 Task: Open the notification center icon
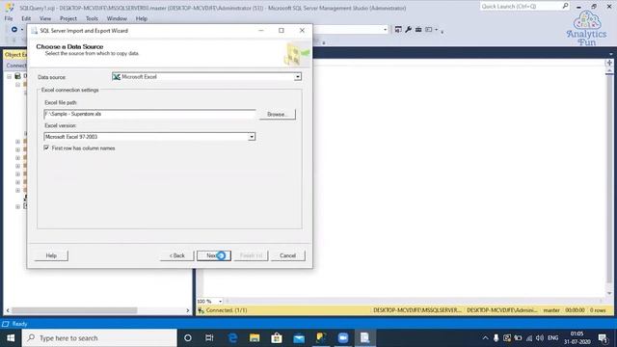(x=603, y=338)
